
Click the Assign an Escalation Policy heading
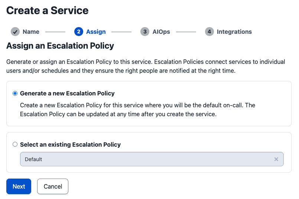coord(60,46)
